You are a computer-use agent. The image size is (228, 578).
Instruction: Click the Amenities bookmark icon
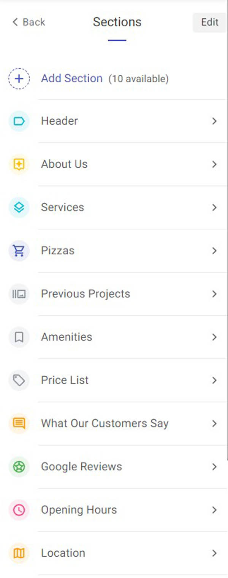(x=19, y=337)
